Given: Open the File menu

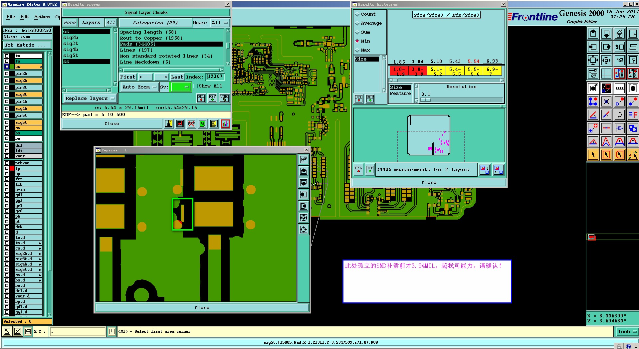Looking at the screenshot, I should coord(11,17).
